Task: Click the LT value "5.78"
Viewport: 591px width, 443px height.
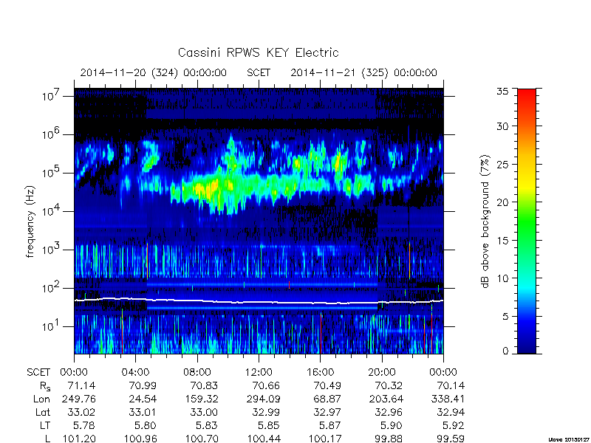Action: click(84, 426)
